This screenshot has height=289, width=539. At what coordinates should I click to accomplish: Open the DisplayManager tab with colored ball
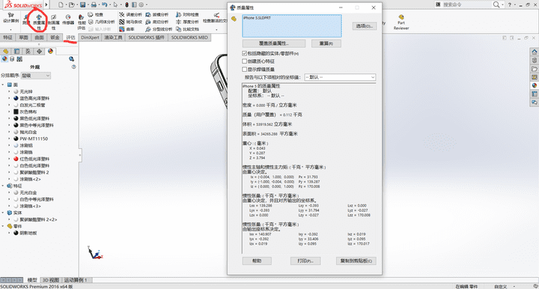pos(51,51)
